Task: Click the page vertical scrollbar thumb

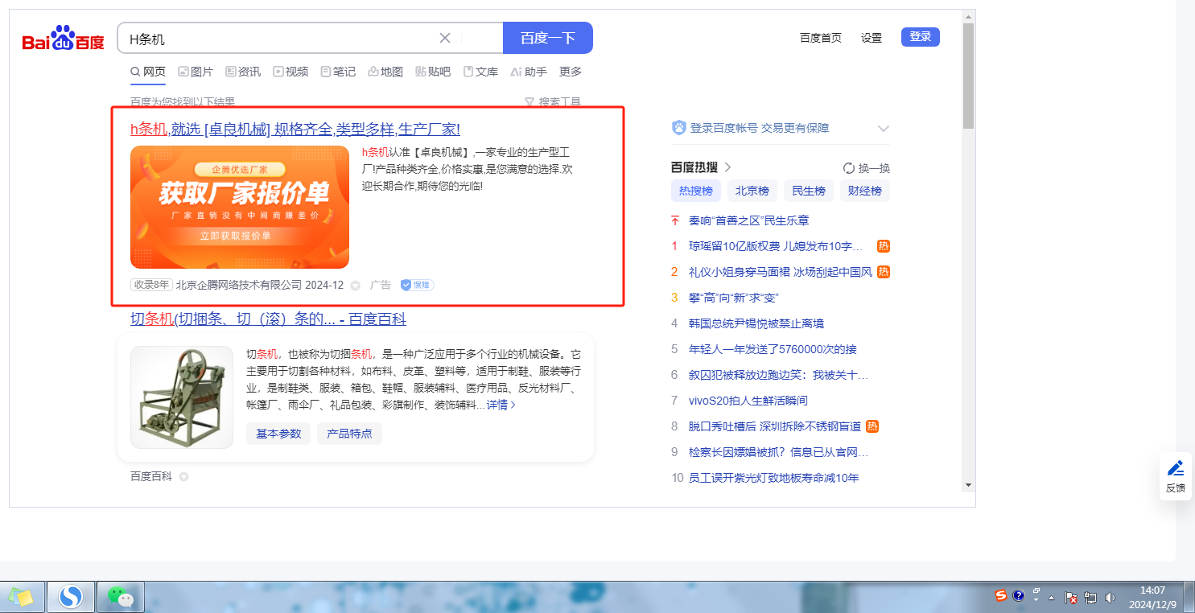Action: [x=968, y=76]
